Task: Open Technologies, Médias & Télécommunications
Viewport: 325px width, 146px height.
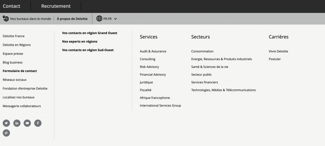Action: [223, 90]
